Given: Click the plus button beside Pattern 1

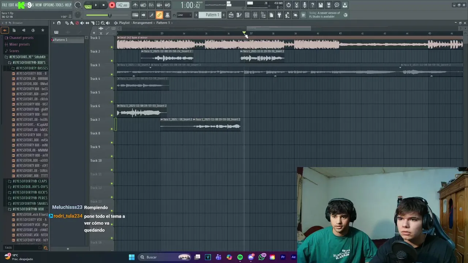Looking at the screenshot, I should pyautogui.click(x=224, y=15).
